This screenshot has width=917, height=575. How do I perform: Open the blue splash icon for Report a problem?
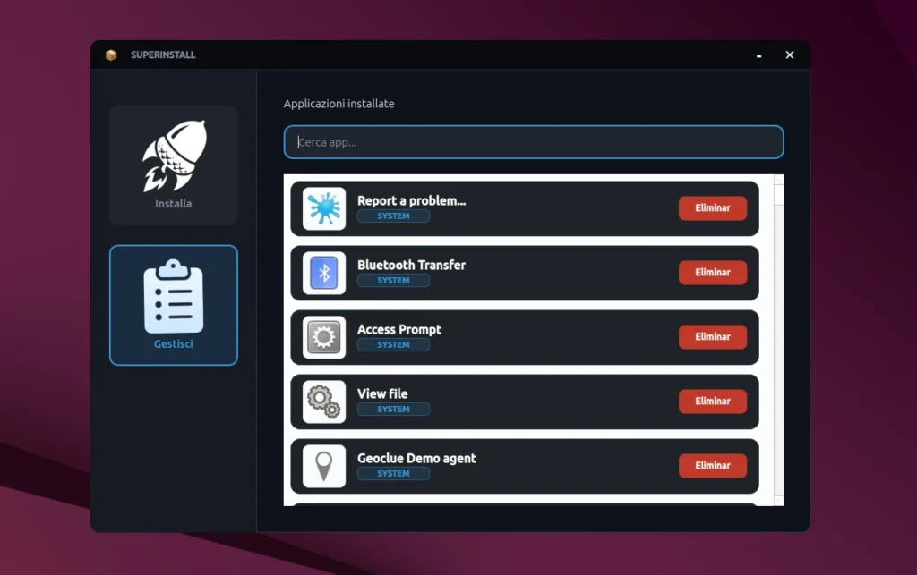[x=322, y=207]
